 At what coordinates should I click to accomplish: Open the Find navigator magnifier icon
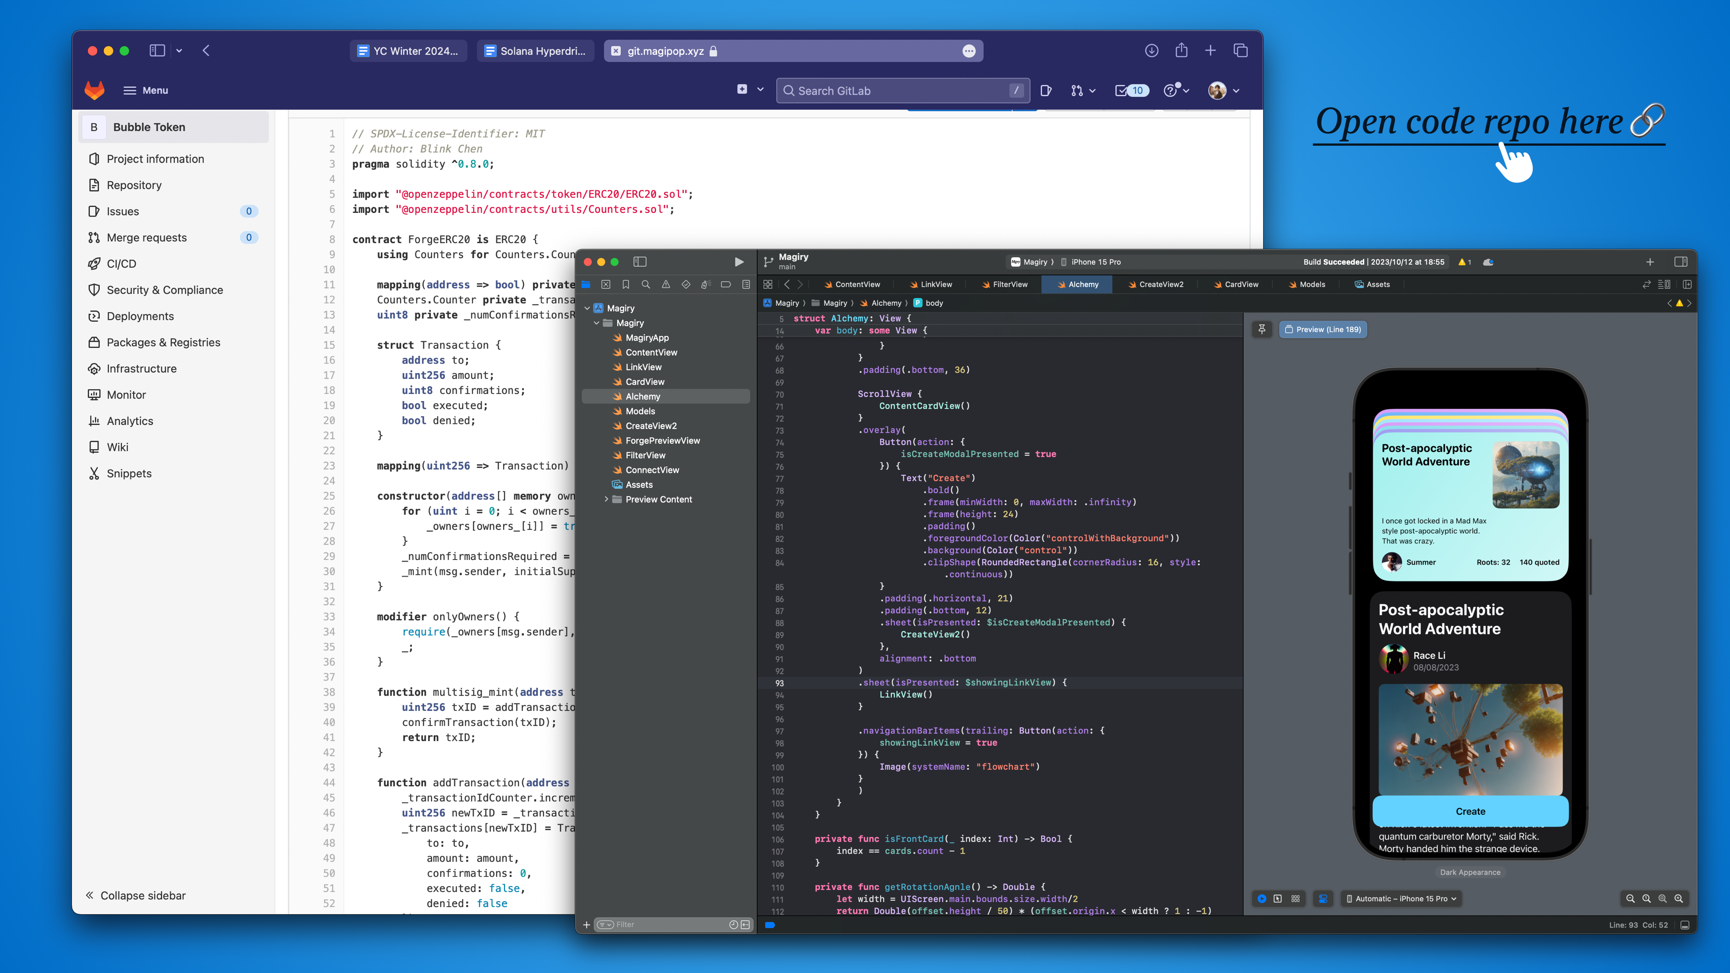(x=645, y=285)
